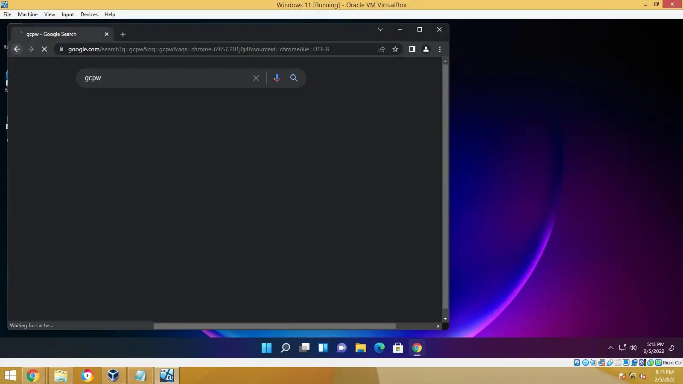The height and width of the screenshot is (384, 683).
Task: Open host Action Center flag icon
Action: (x=622, y=376)
